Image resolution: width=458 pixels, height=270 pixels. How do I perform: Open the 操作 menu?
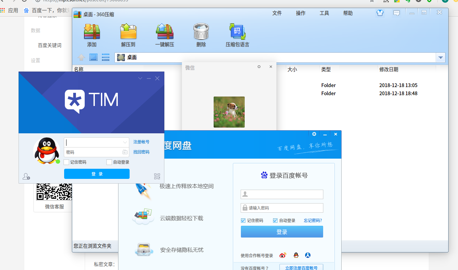(x=300, y=13)
